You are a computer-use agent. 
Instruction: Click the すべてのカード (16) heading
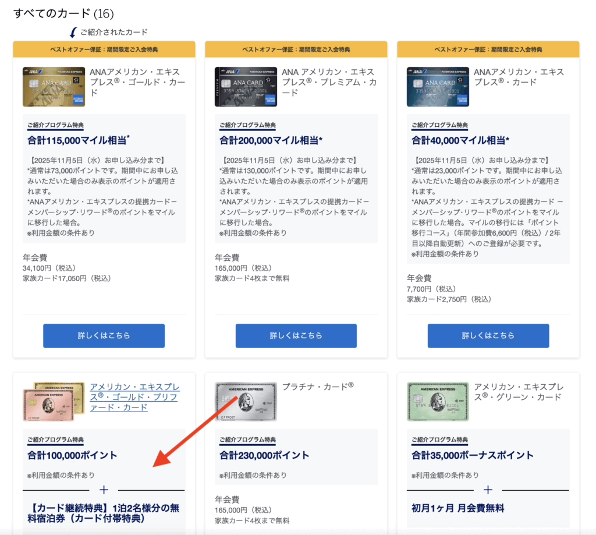63,13
